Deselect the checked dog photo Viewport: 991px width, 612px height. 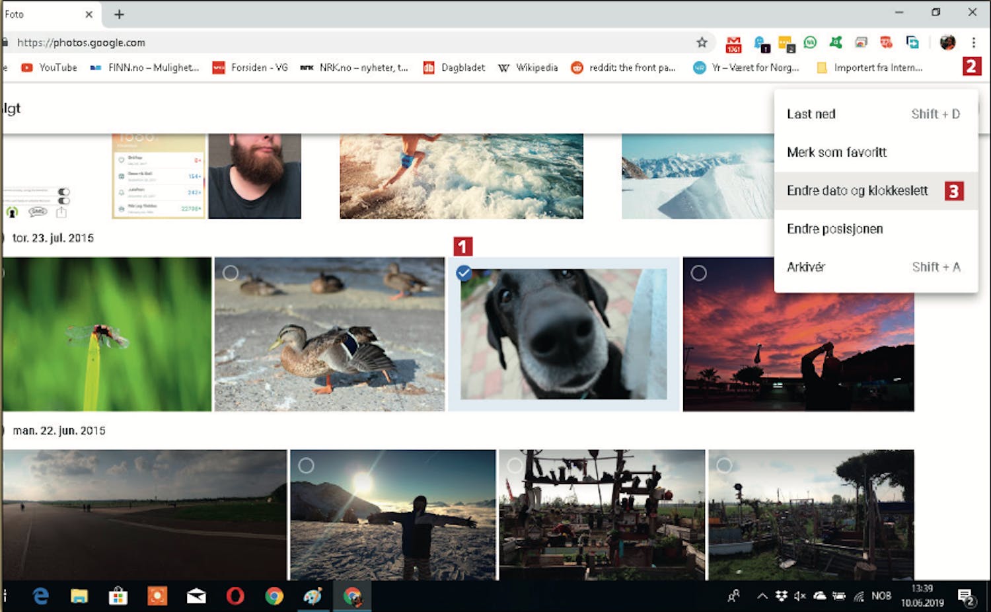click(464, 273)
